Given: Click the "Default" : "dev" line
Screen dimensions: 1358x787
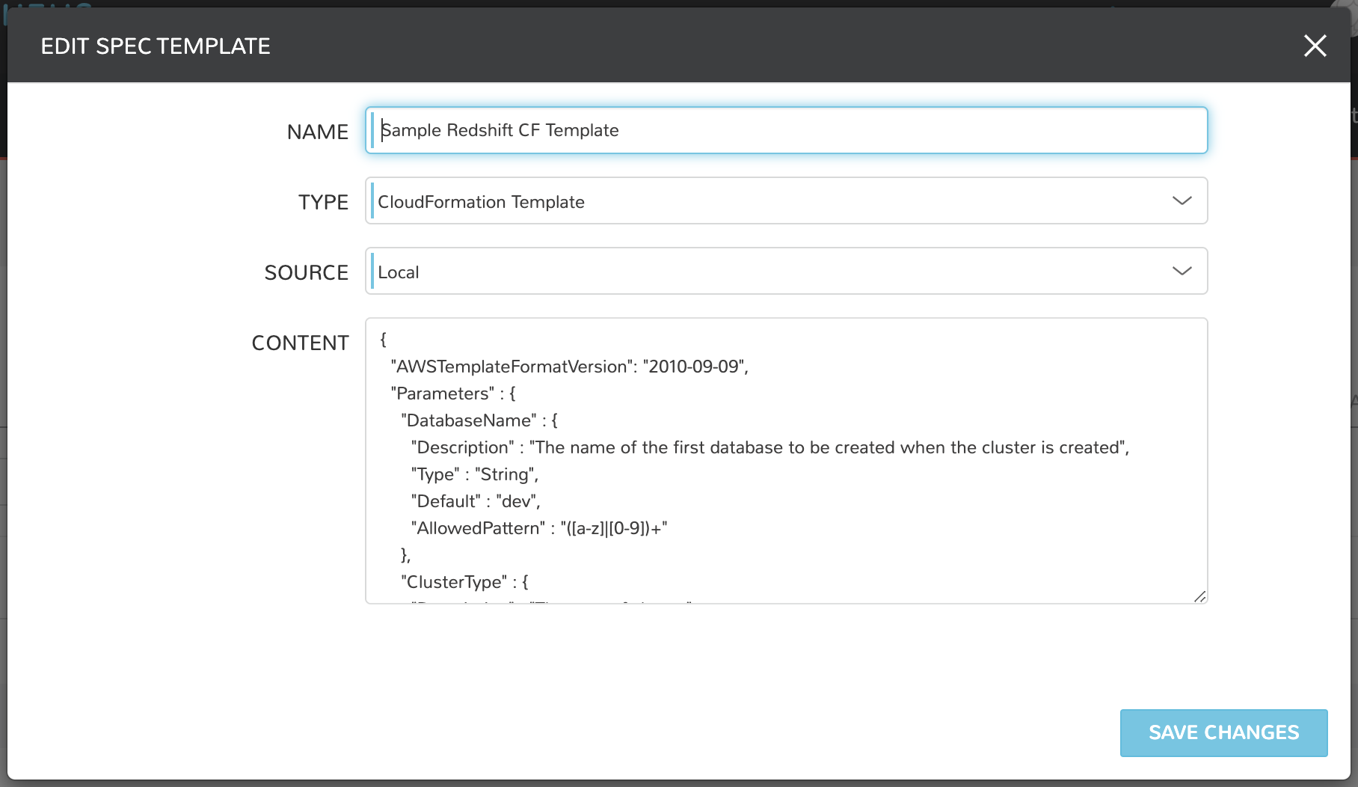Looking at the screenshot, I should tap(476, 501).
